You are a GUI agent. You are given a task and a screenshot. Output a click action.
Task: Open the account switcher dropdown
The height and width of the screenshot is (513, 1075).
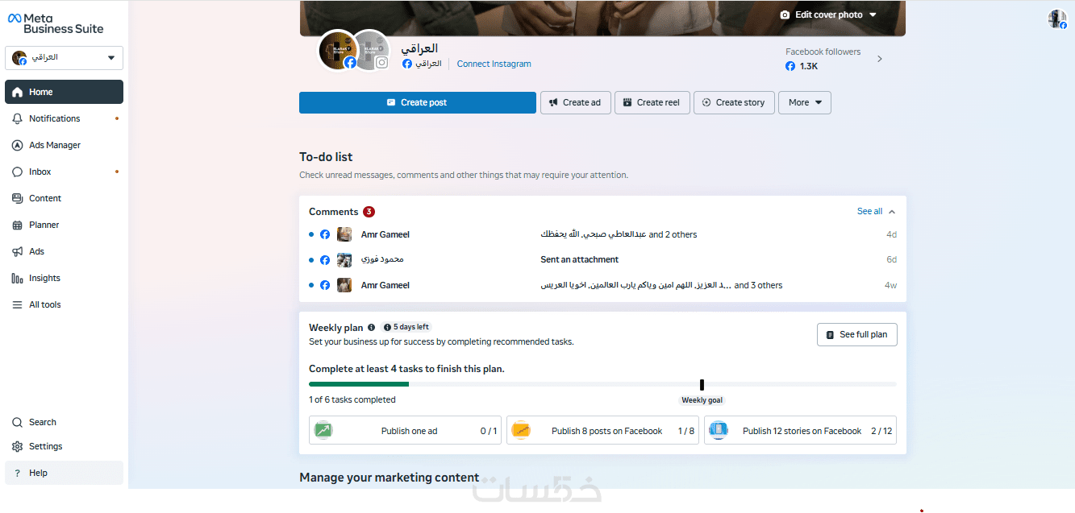point(64,58)
